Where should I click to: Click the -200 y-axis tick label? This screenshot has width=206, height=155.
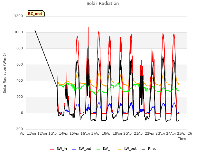click(19, 129)
